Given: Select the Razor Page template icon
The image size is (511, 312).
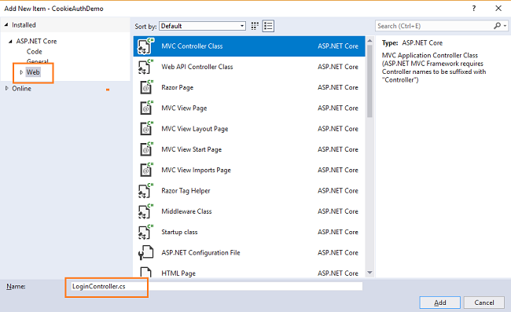Looking at the screenshot, I should pyautogui.click(x=145, y=87).
